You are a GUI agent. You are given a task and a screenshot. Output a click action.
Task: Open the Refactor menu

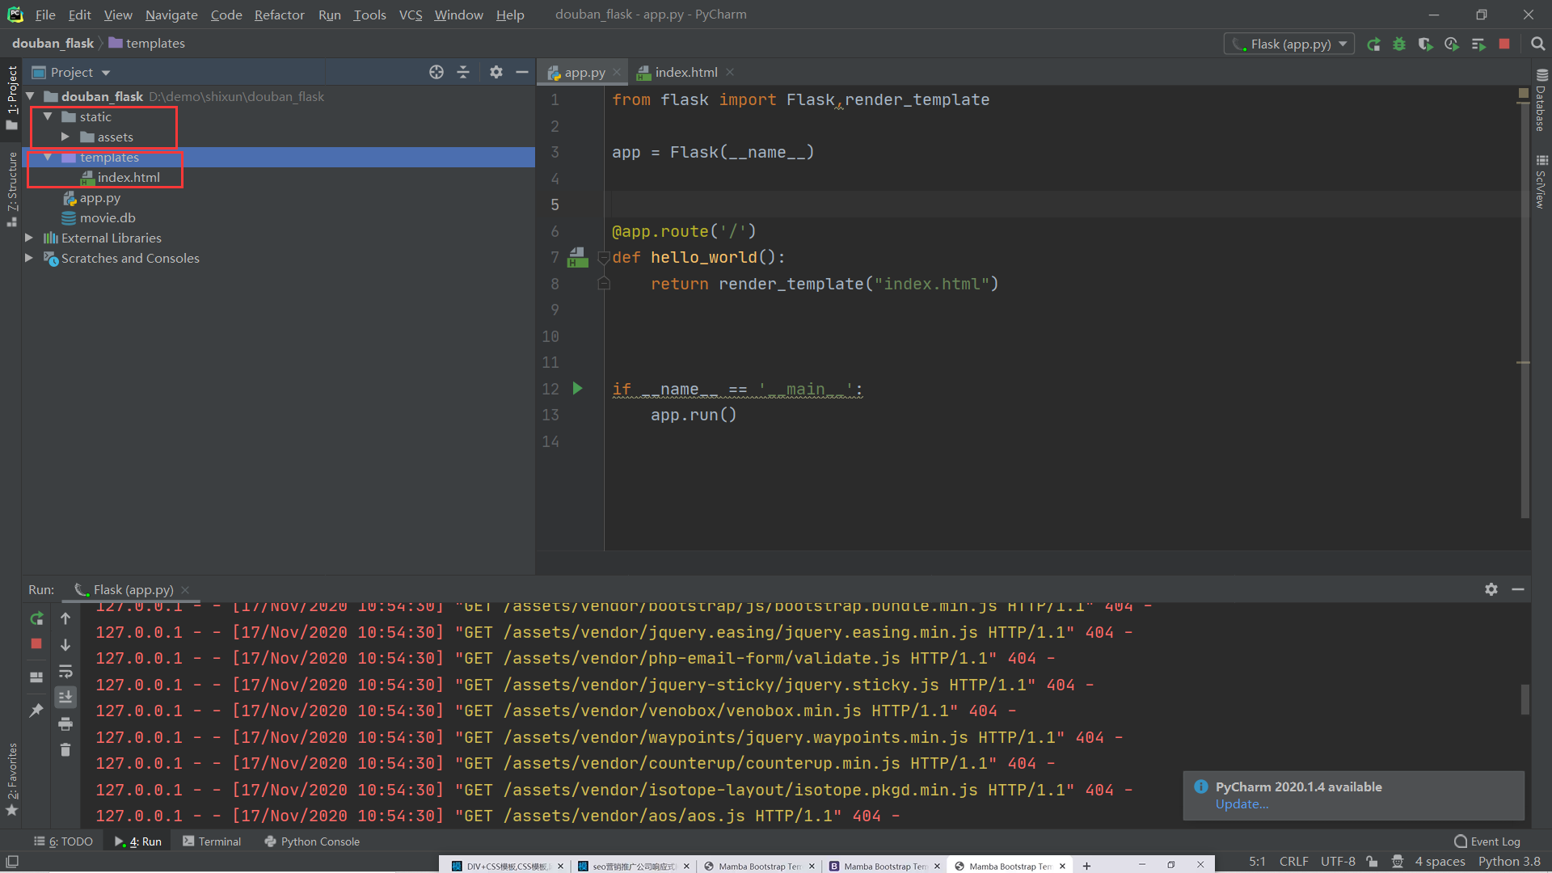tap(279, 15)
